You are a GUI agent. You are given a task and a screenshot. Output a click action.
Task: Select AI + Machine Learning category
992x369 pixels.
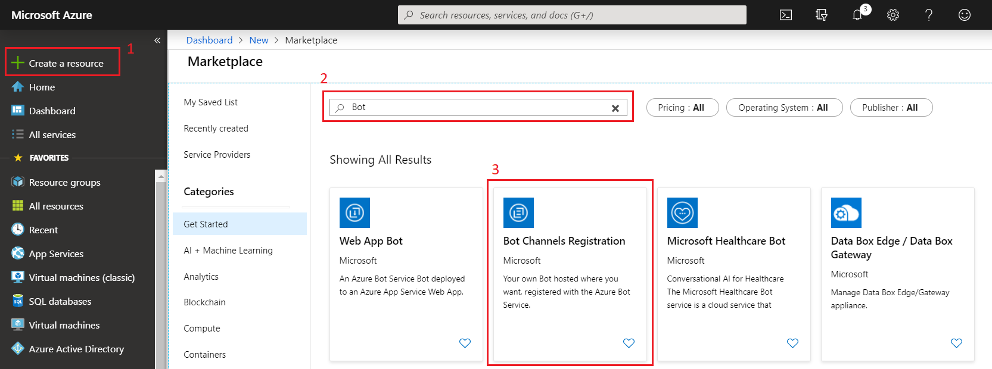pos(228,251)
